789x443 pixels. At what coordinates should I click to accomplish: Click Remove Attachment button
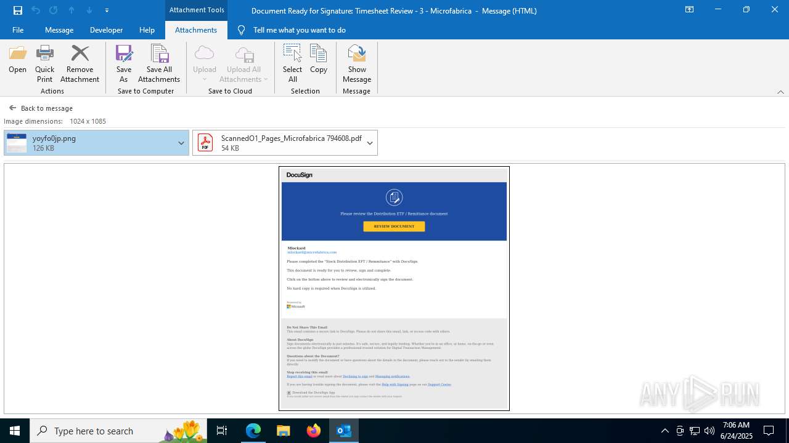tap(80, 64)
